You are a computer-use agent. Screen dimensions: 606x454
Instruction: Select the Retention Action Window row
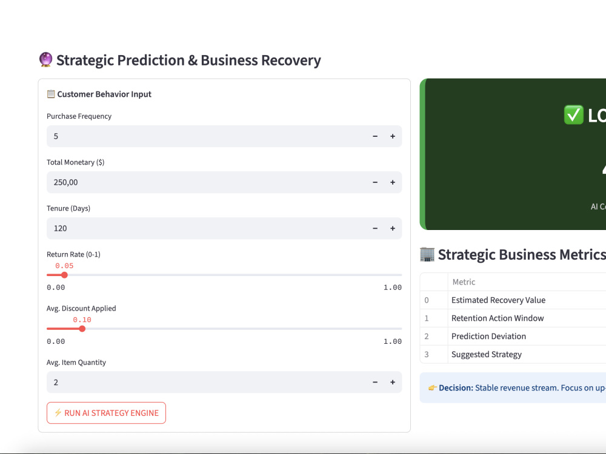(x=513, y=318)
